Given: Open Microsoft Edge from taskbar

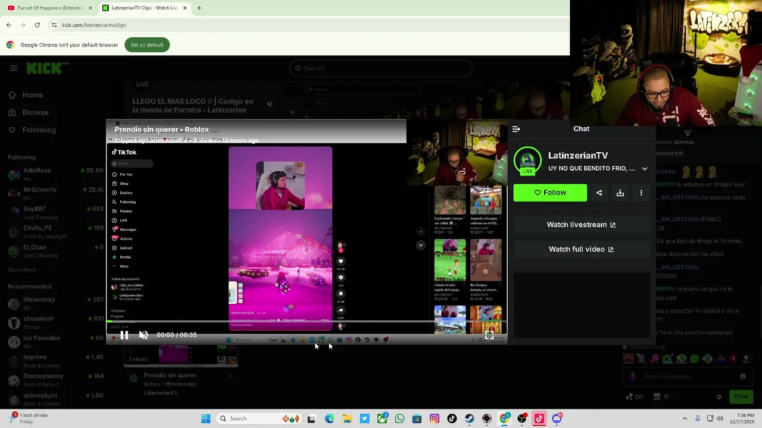Looking at the screenshot, I should 330,418.
